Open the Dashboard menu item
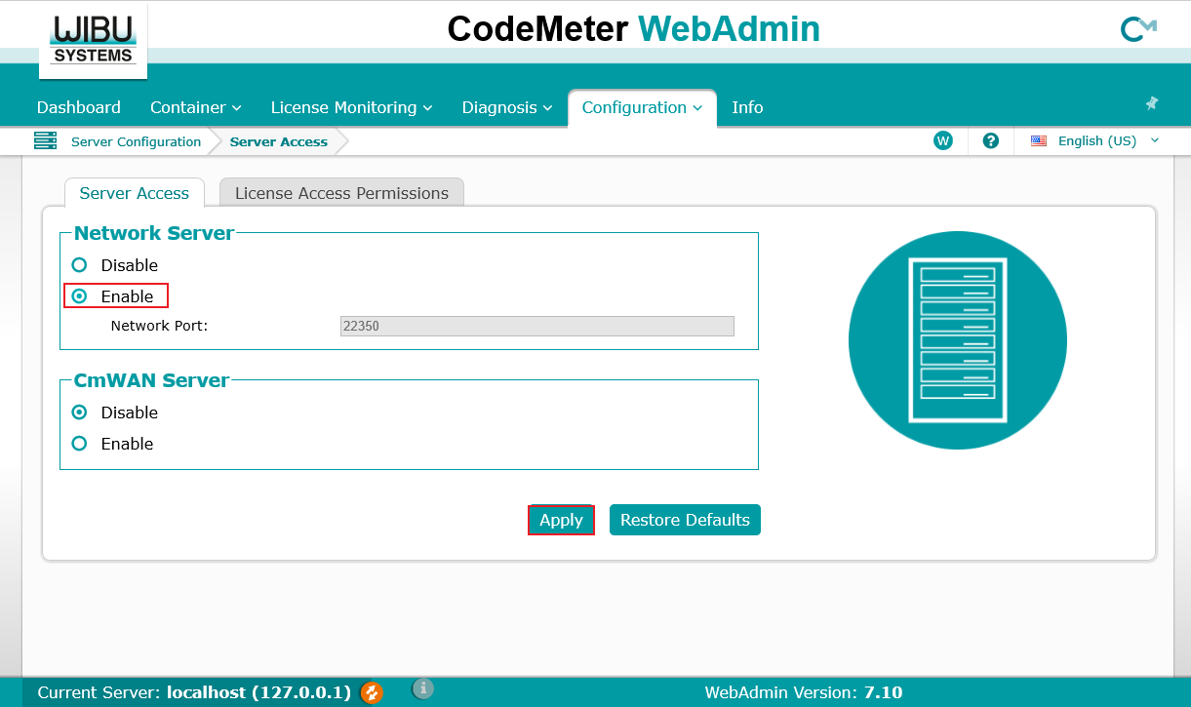 tap(79, 107)
